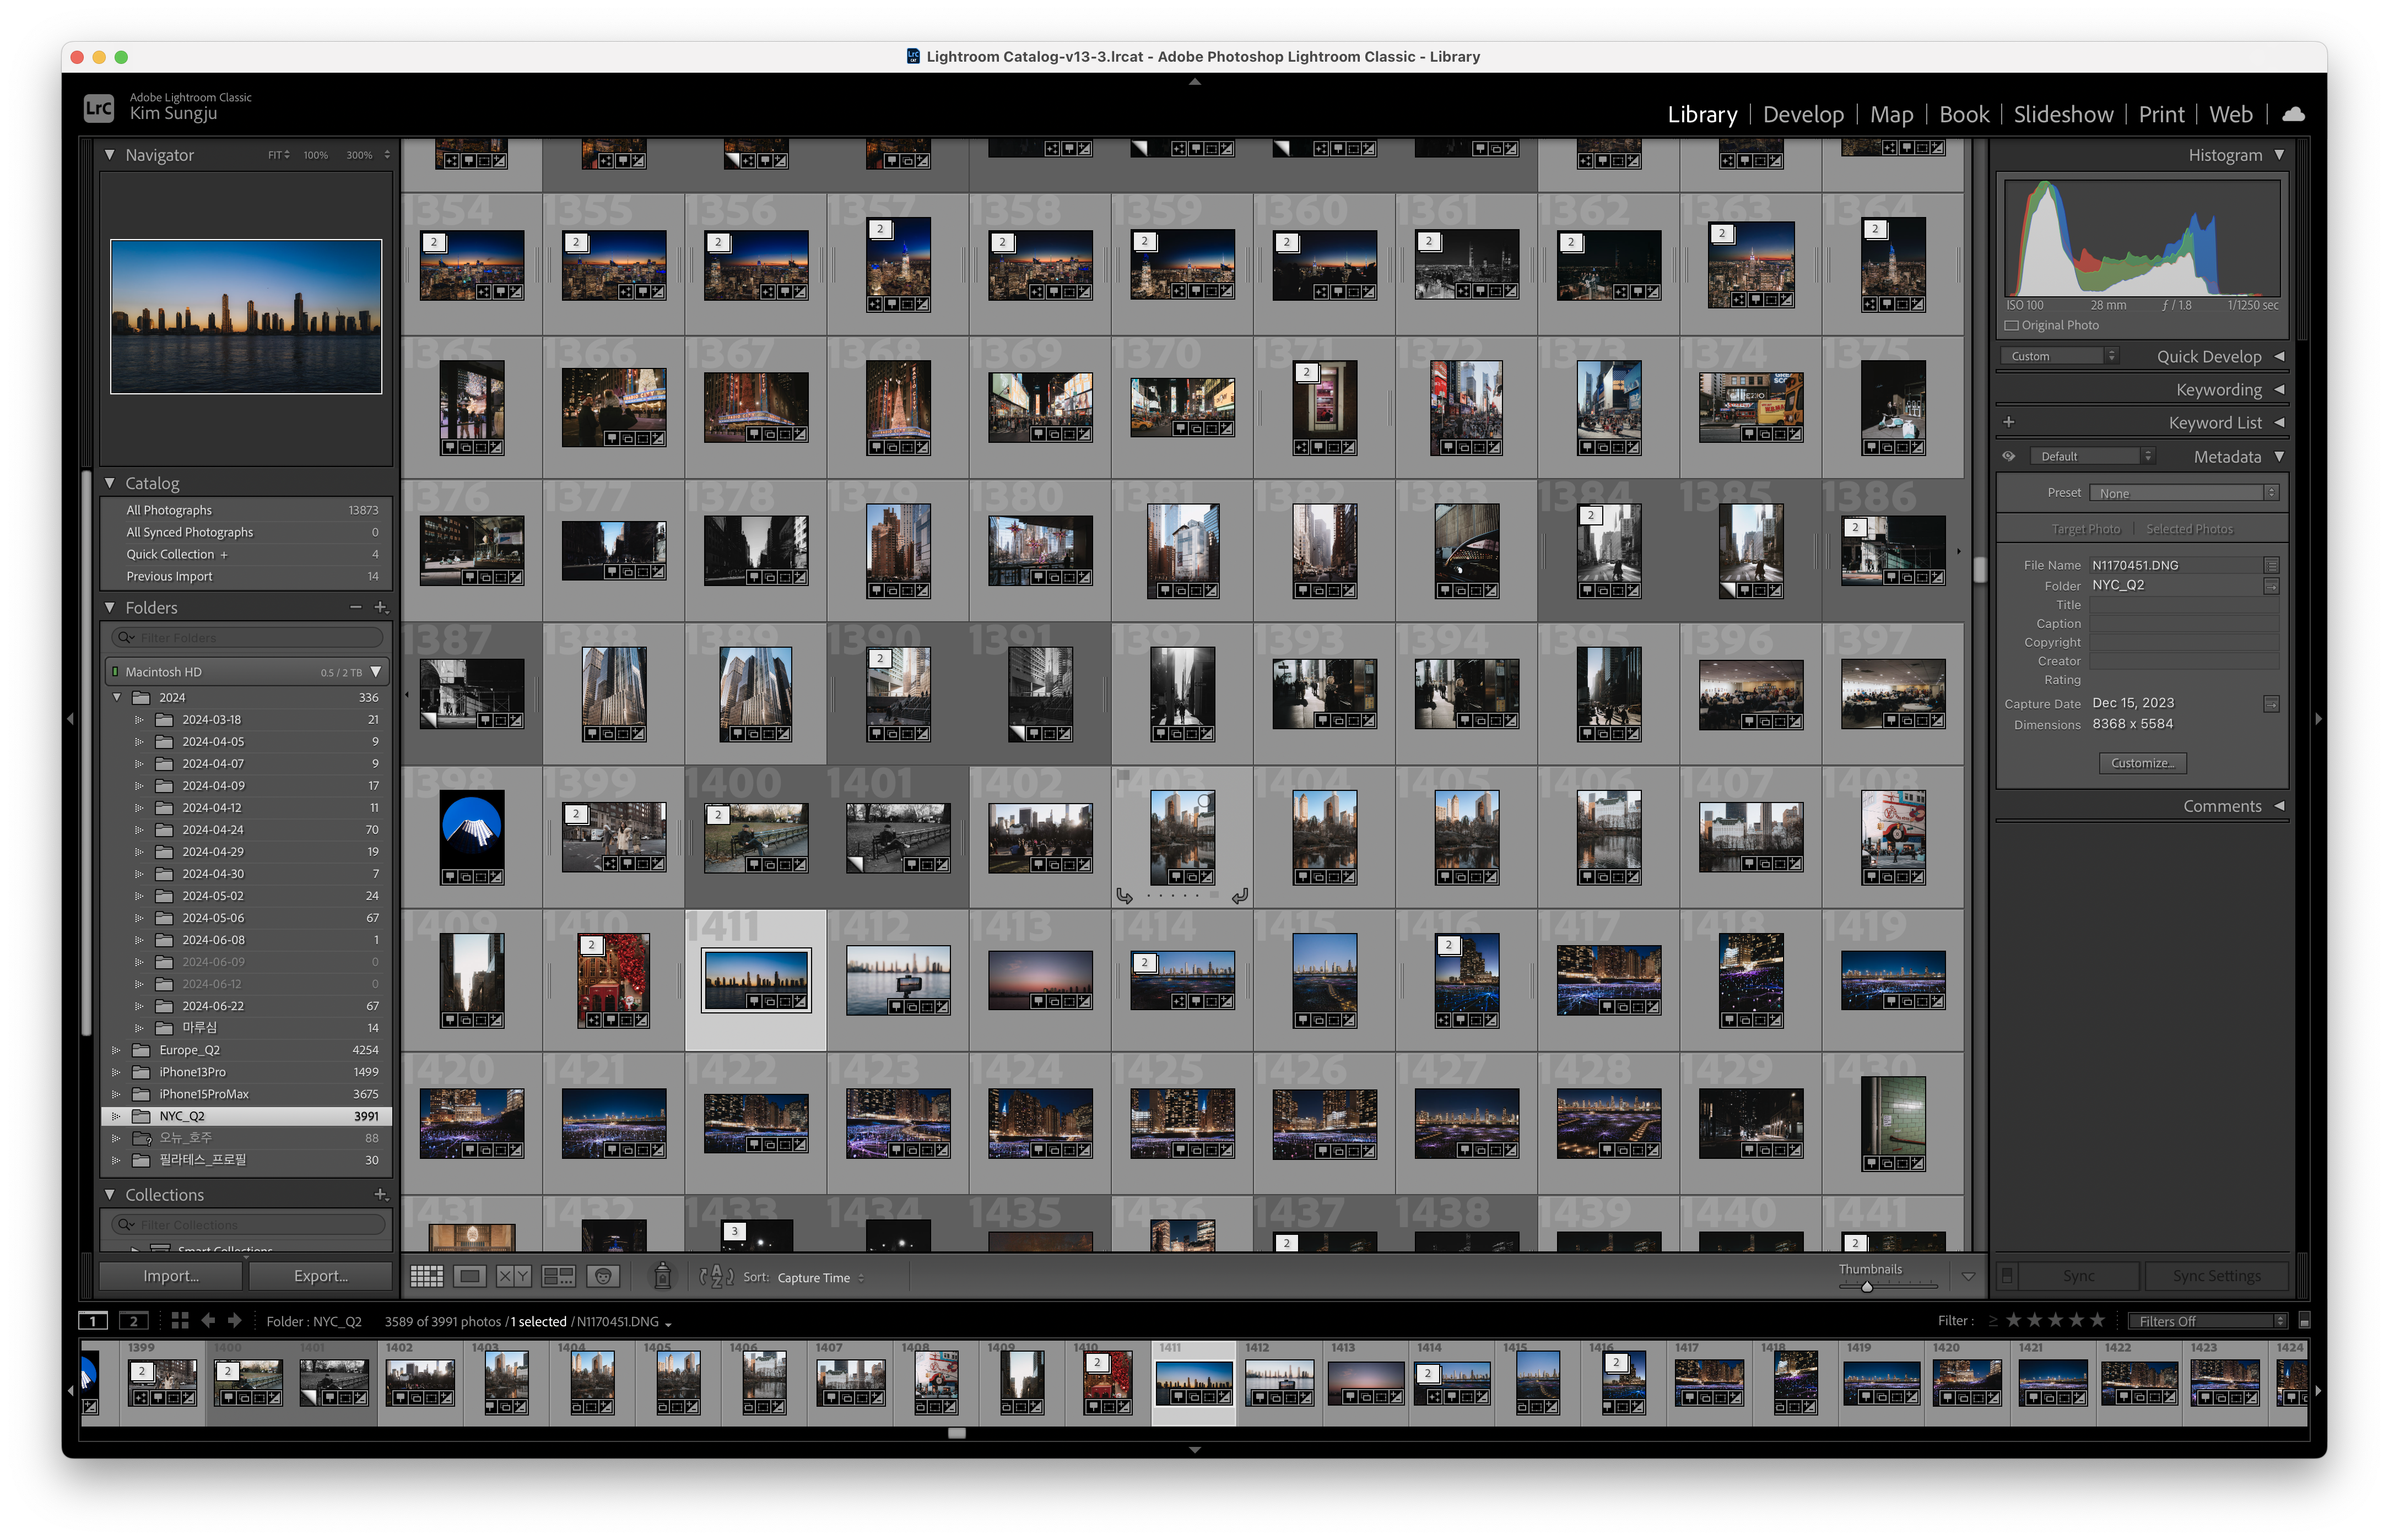2389x1540 pixels.
Task: Reverse sort direction A-Z icon
Action: [x=716, y=1277]
